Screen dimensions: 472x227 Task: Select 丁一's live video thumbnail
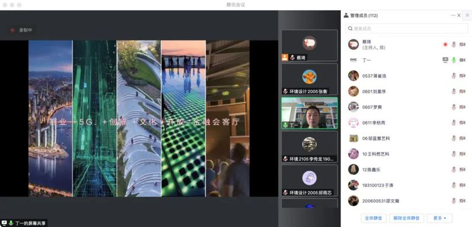310,113
